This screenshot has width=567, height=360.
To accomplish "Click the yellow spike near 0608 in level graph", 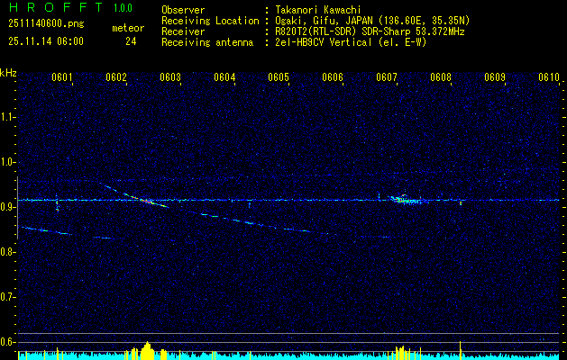I will coord(460,350).
